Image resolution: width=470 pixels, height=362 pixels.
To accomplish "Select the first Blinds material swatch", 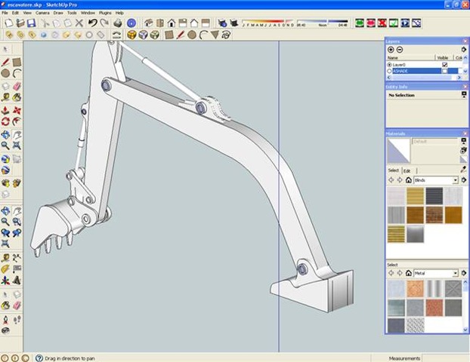I will pos(396,195).
